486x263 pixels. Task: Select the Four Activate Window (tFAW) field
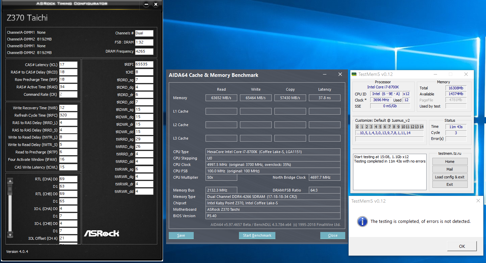(68, 159)
